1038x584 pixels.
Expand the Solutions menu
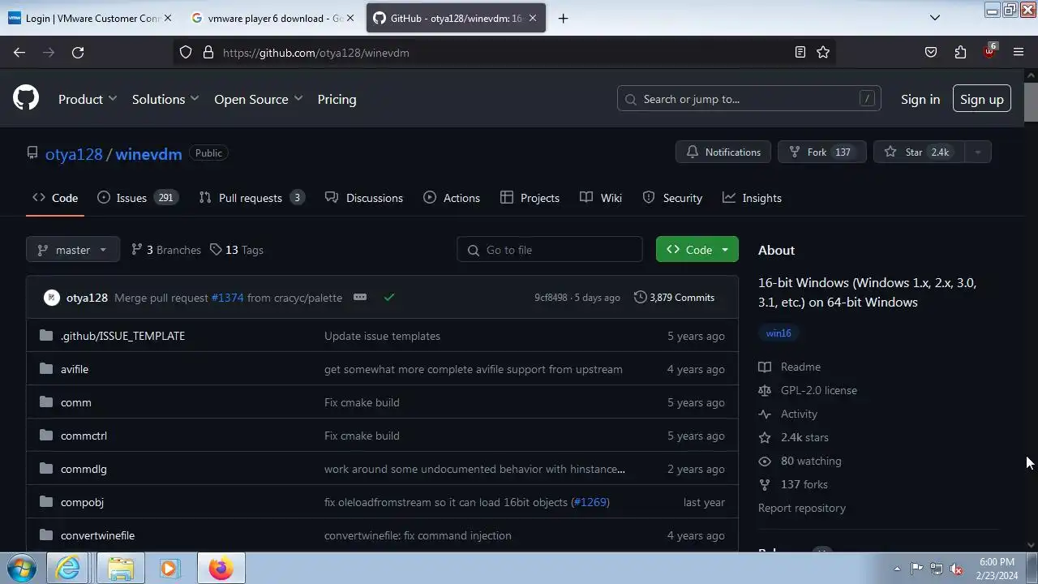(x=165, y=99)
